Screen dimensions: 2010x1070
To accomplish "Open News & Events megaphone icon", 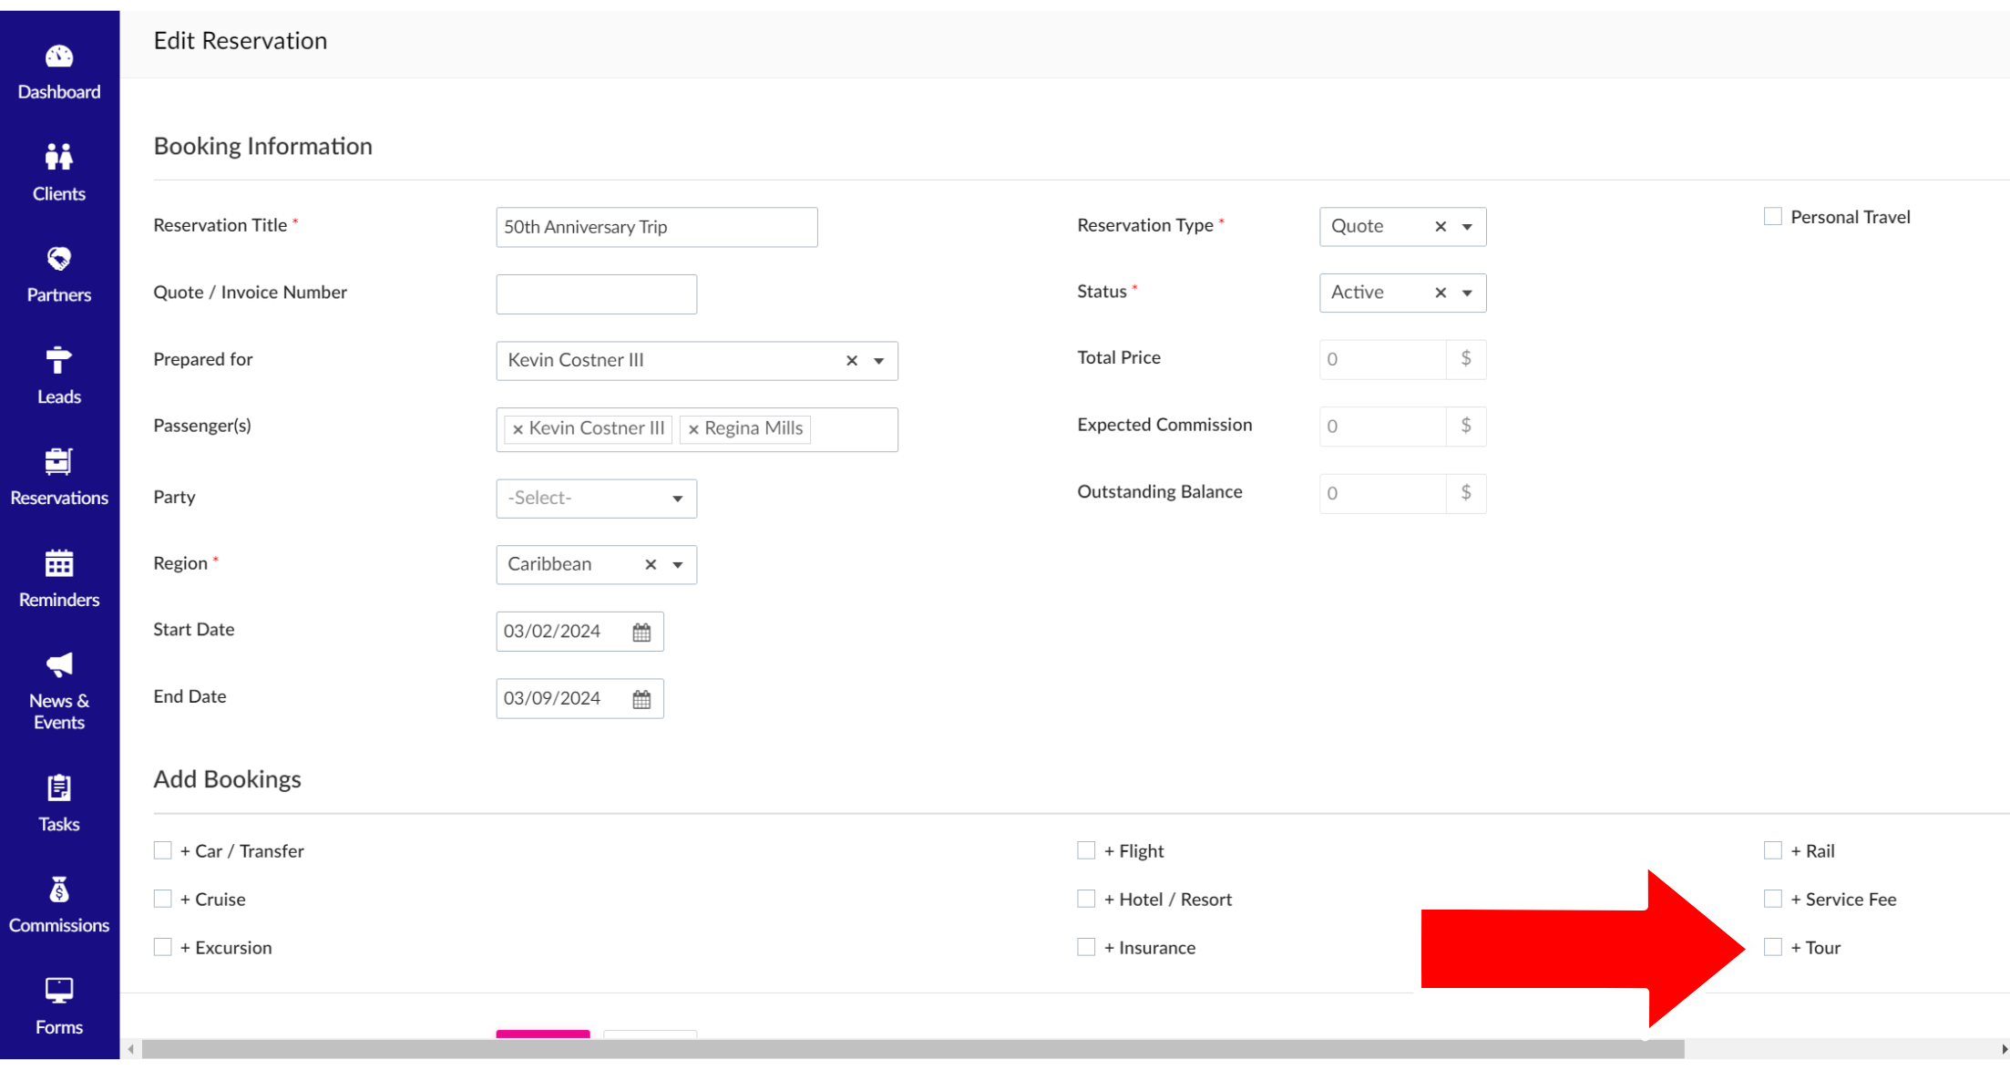I will point(59,665).
